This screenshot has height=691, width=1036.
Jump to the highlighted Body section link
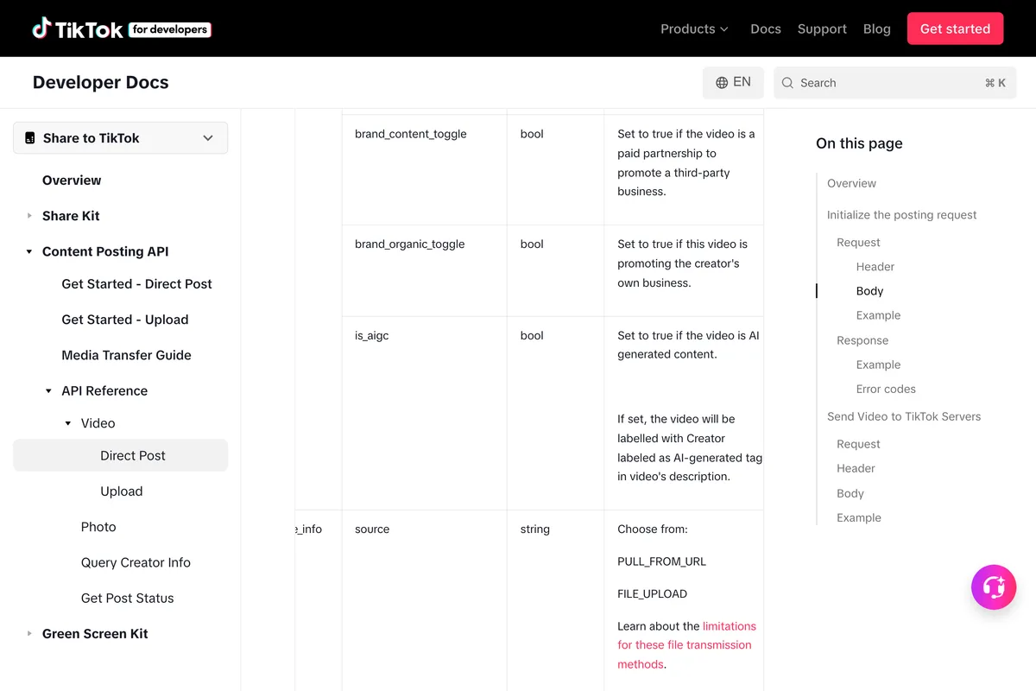coord(869,291)
